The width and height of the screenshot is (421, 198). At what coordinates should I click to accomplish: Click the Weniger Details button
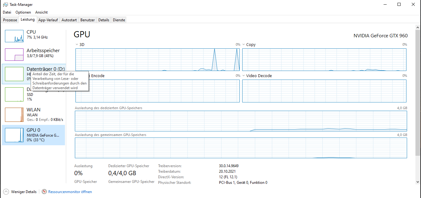[20, 192]
